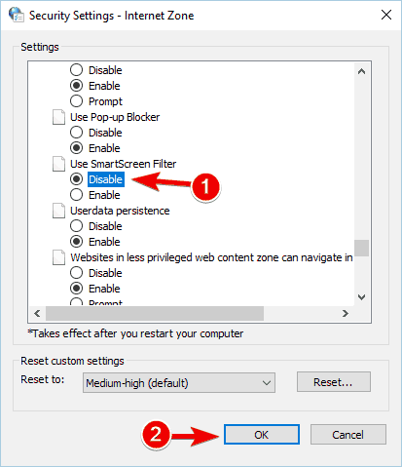
Task: Click the Websites in less privileged zone icon
Action: tap(58, 257)
